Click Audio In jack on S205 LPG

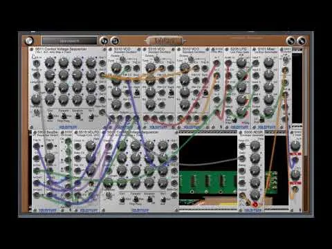[x=228, y=63]
